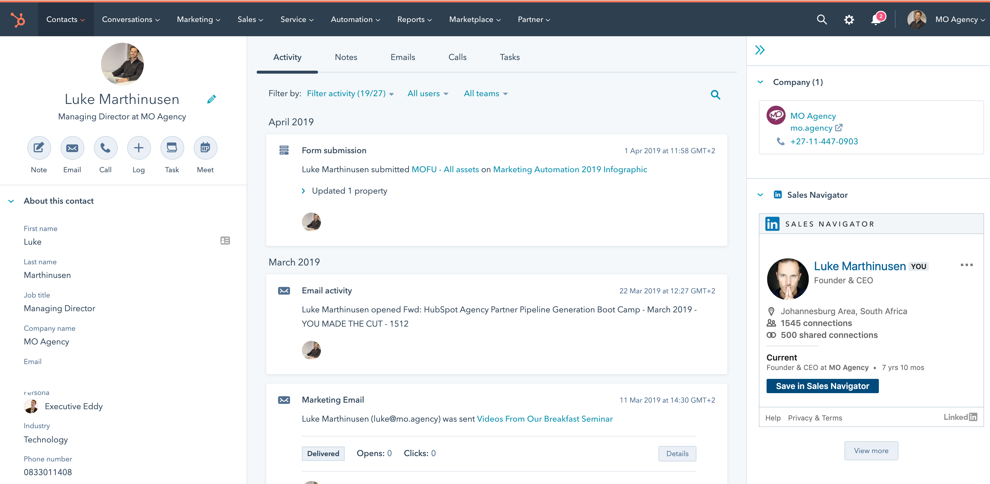Click the Form submission icon

pyautogui.click(x=284, y=150)
